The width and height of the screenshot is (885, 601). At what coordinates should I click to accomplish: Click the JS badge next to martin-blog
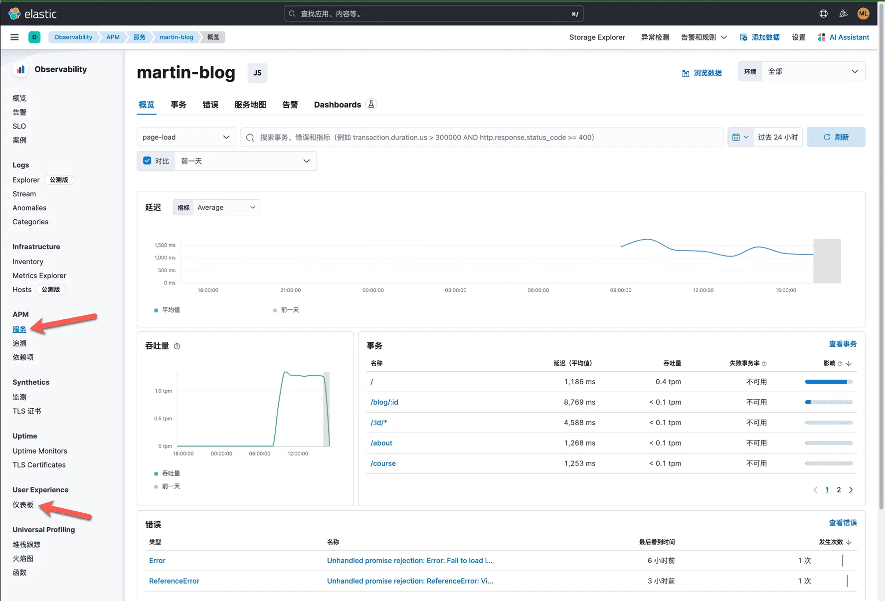pos(257,73)
